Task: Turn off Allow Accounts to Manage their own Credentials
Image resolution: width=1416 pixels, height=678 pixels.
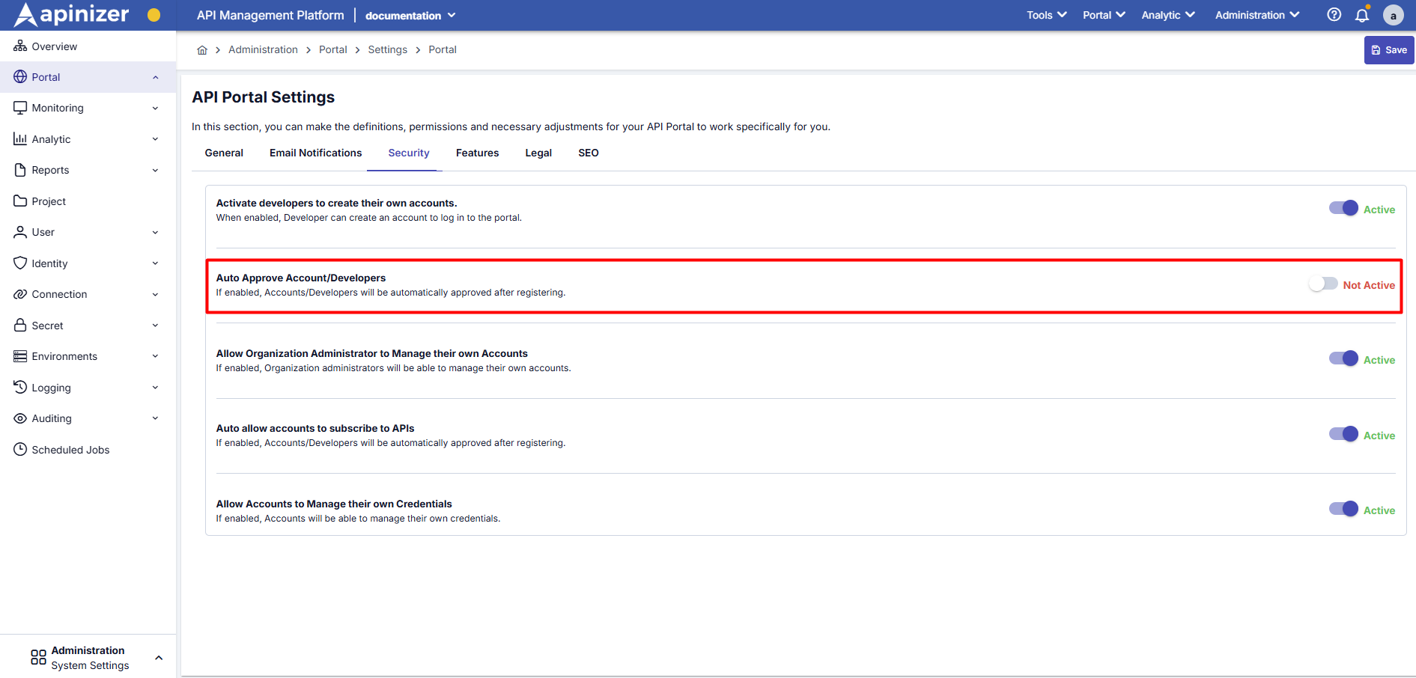Action: pos(1341,509)
